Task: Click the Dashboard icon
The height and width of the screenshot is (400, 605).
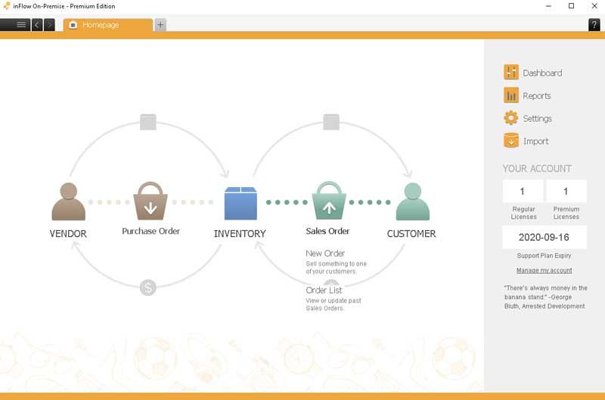Action: (511, 72)
